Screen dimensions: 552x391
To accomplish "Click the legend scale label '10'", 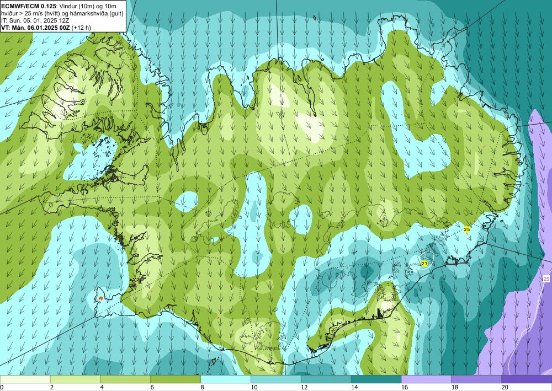I will [254, 387].
